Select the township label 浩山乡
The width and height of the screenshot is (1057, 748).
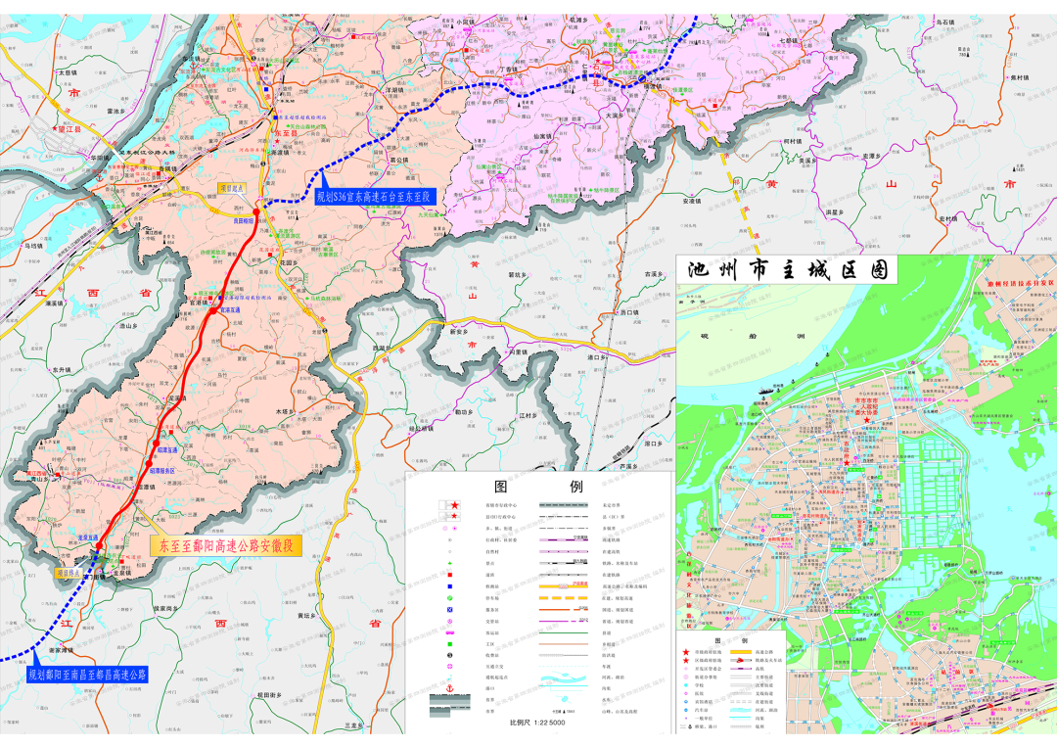(x=128, y=326)
